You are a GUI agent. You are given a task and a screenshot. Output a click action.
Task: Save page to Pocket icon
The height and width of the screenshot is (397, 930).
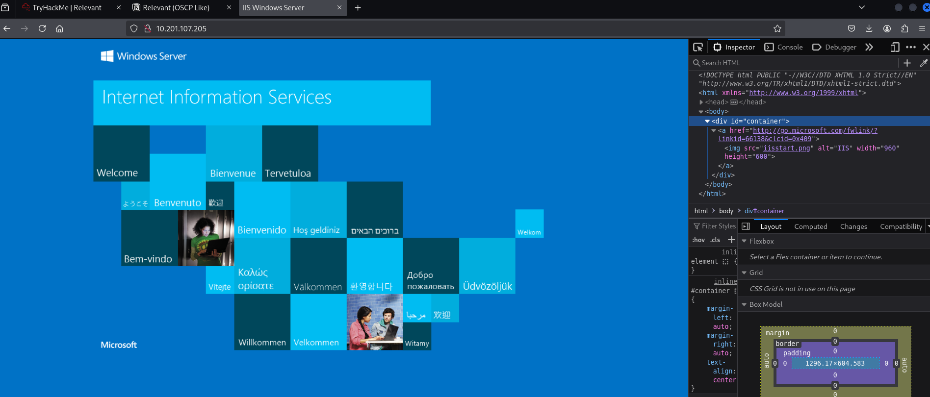pos(852,28)
